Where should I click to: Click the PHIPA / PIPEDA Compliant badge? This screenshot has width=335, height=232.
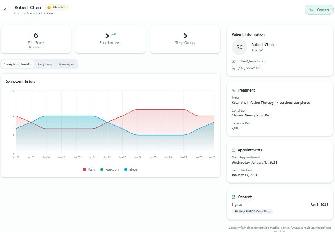(252, 212)
